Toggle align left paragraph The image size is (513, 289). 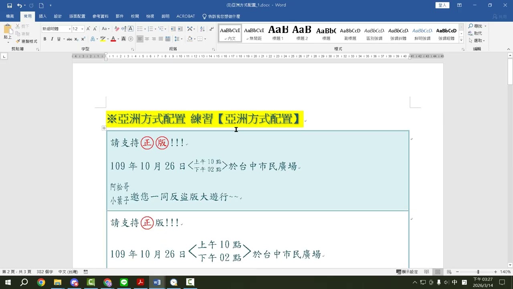[x=140, y=39]
